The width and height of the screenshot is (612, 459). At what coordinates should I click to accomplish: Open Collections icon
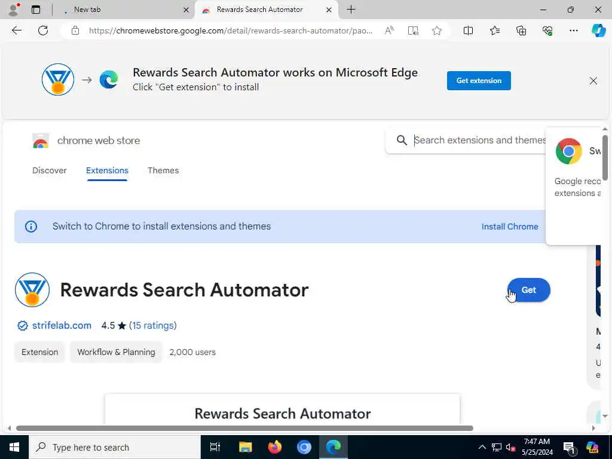521,30
